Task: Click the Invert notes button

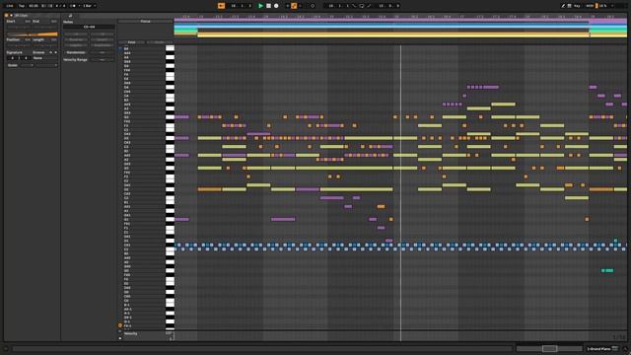Action: [x=103, y=39]
